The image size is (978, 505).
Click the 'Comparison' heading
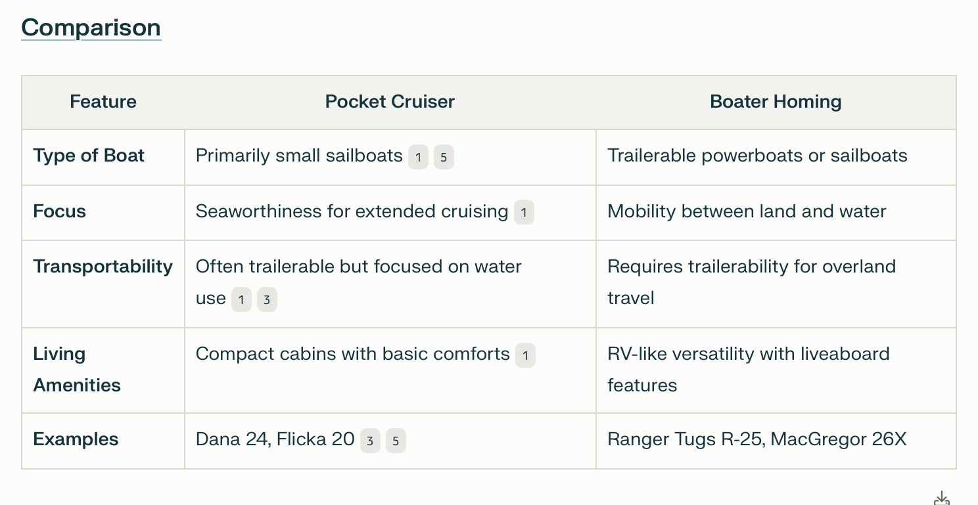click(91, 28)
